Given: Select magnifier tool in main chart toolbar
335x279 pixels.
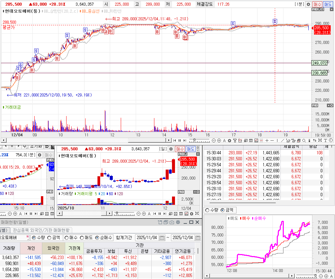Looking at the screenshot, I should [x=304, y=141].
